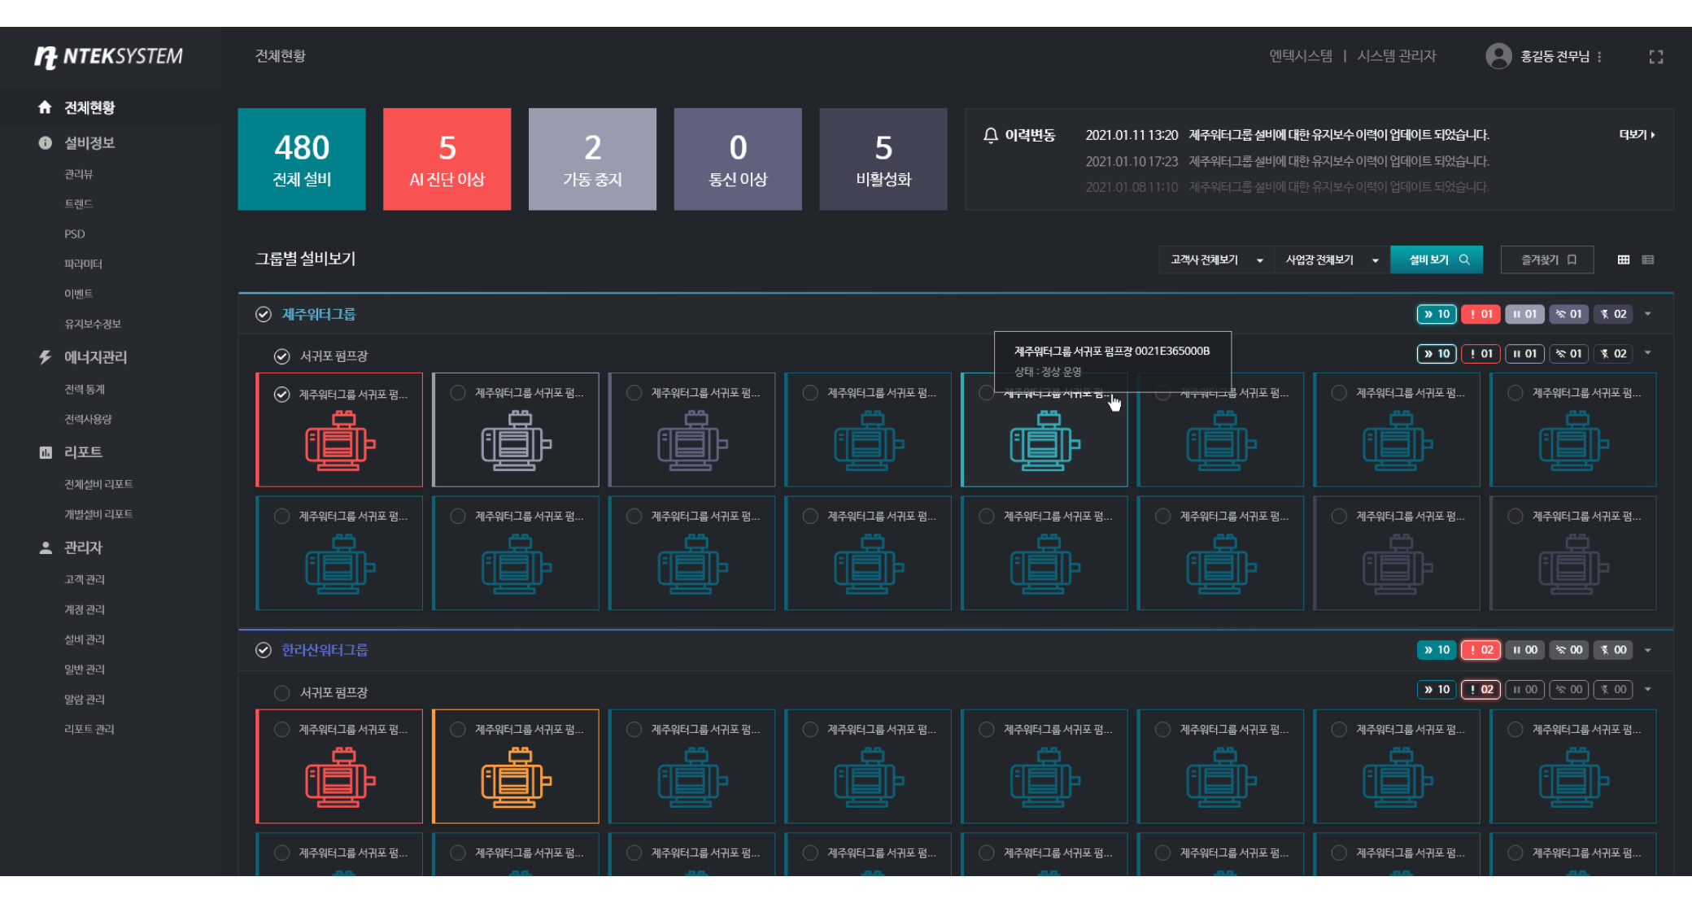The width and height of the screenshot is (1692, 903).
Task: Toggle fullscreen mode icon in header
Action: [x=1655, y=57]
